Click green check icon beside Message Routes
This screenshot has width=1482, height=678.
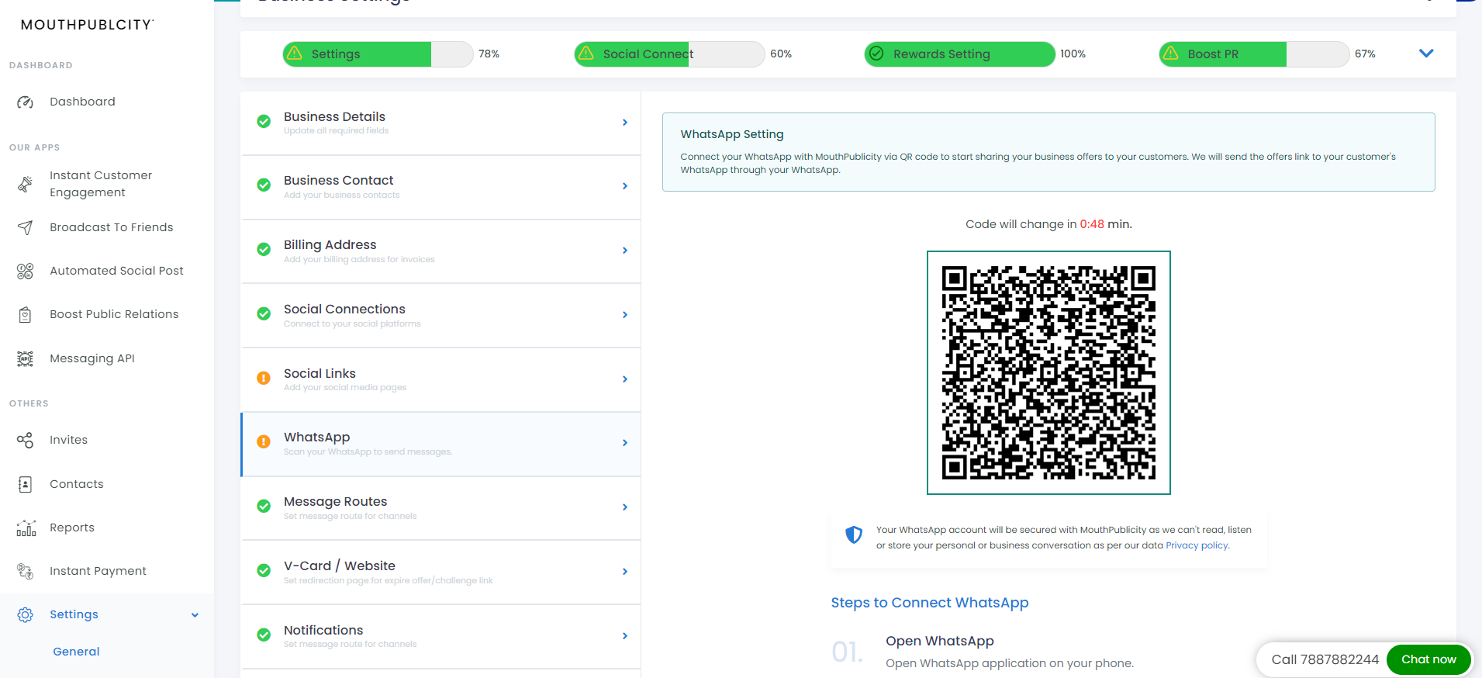click(264, 507)
